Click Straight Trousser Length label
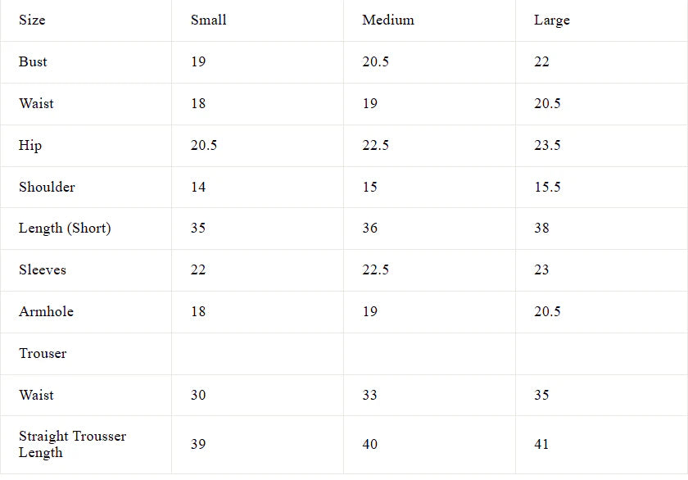Screen dimensions: 688x480 [72, 445]
